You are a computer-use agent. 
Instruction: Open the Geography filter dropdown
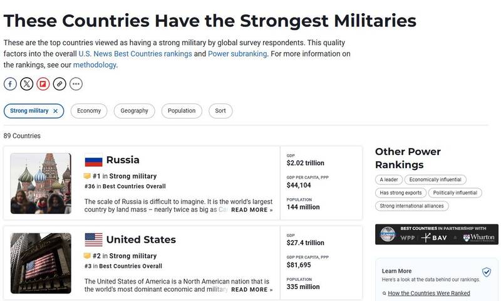click(x=135, y=111)
